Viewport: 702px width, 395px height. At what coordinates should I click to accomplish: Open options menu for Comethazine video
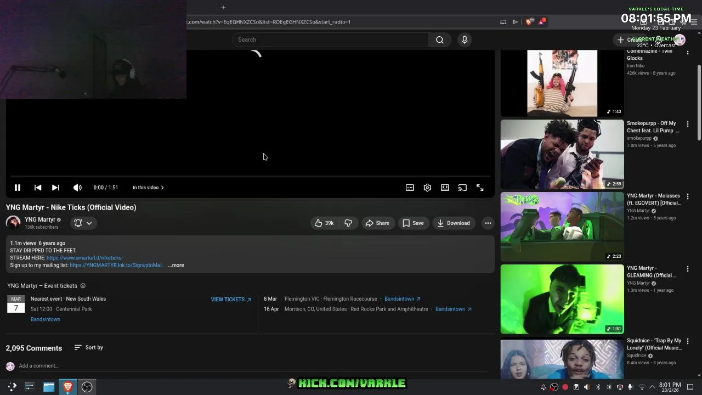click(688, 52)
